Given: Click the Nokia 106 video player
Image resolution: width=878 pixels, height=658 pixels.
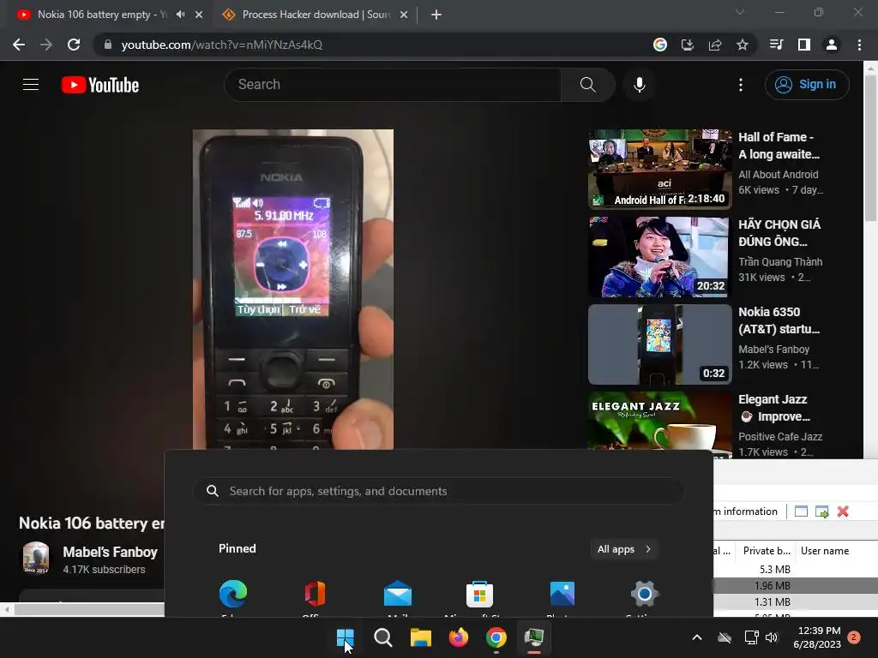Looking at the screenshot, I should [293, 290].
